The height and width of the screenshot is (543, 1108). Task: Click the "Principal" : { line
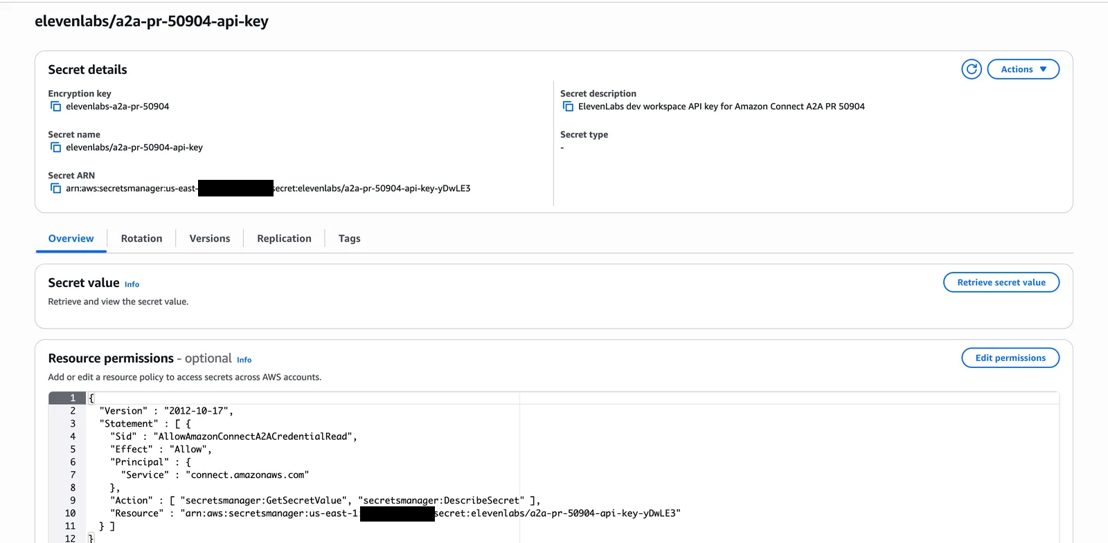tap(150, 462)
